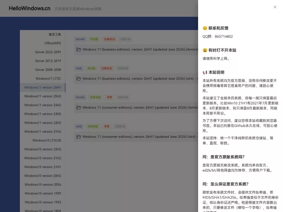Select Windows11 version 24H2
The width and height of the screenshot is (283, 212).
pos(42,105)
